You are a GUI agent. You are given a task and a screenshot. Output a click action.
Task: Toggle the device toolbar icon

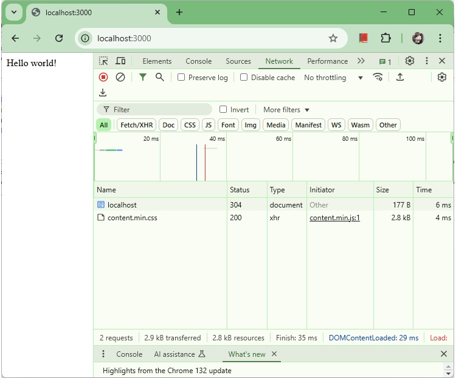tap(120, 61)
